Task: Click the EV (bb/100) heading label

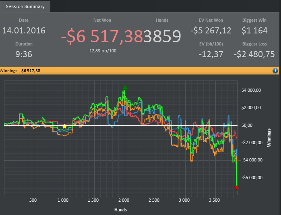Action: 211,44
